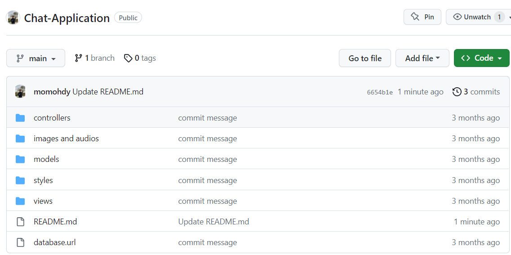Click the Go to file button
The image size is (511, 255).
tap(364, 58)
